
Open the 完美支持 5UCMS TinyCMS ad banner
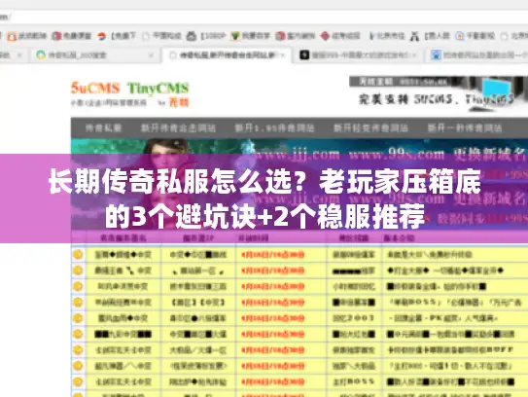click(438, 94)
